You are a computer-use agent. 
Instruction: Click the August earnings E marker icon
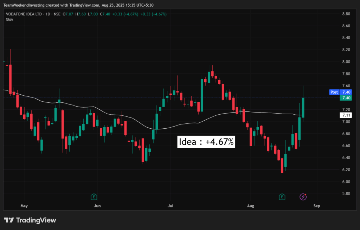click(x=282, y=197)
